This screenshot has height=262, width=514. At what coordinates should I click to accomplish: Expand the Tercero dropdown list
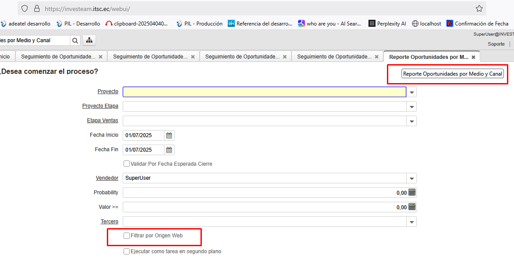(412, 222)
